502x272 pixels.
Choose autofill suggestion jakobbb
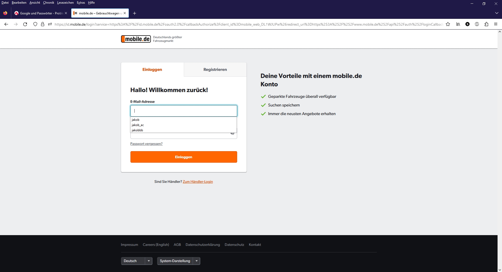[x=184, y=130]
